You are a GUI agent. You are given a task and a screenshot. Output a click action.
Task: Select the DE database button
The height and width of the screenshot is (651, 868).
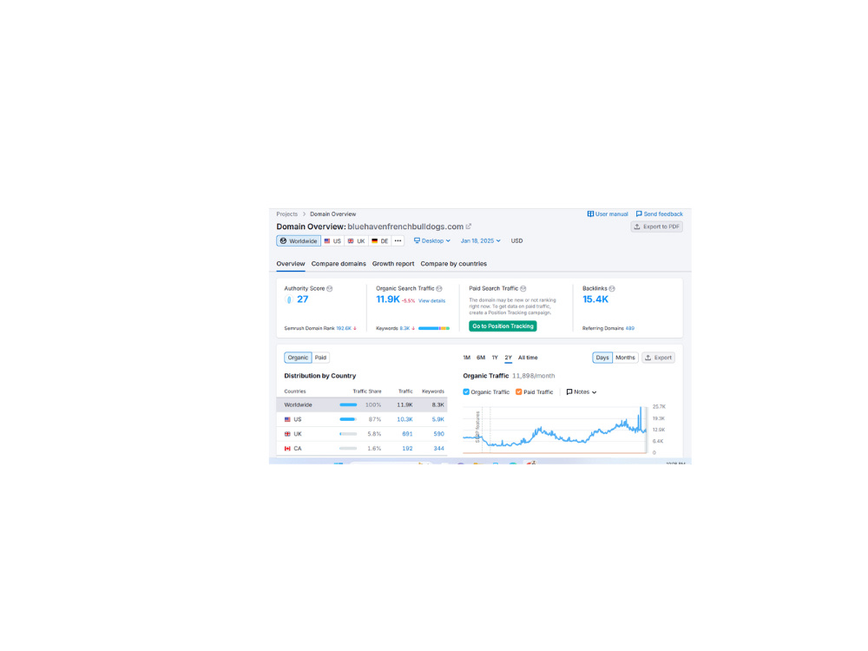point(380,241)
